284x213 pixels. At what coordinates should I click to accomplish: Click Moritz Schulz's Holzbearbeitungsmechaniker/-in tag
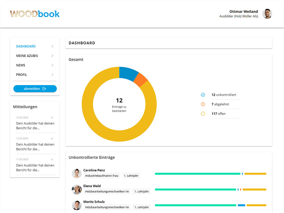[107, 207]
